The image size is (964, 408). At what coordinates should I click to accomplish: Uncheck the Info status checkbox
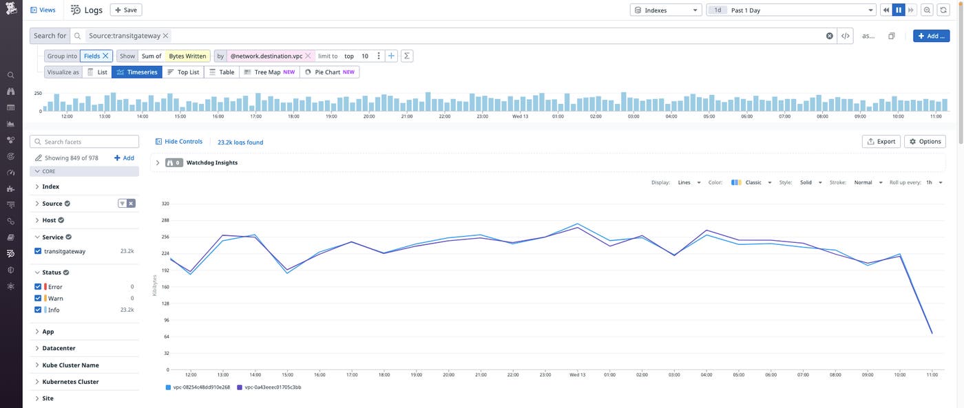click(x=36, y=308)
